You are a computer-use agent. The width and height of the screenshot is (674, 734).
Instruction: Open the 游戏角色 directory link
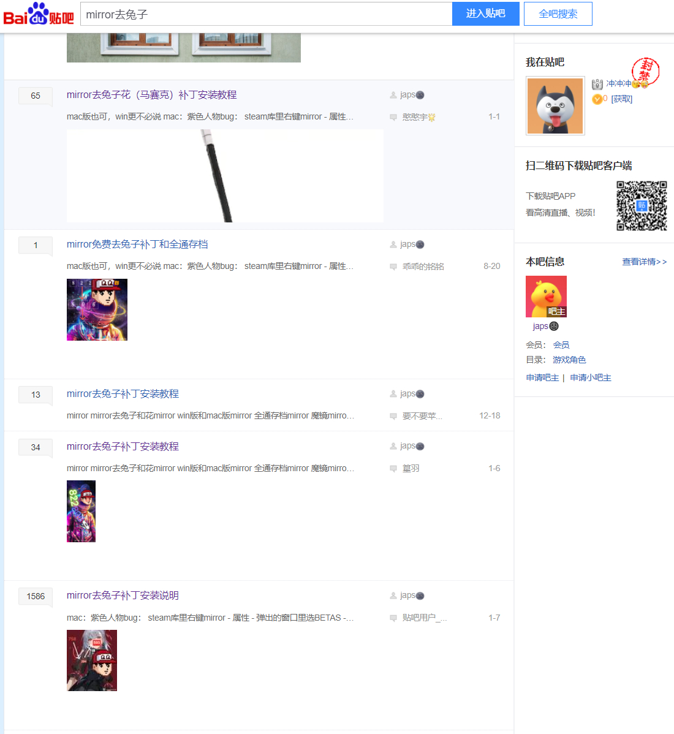569,360
